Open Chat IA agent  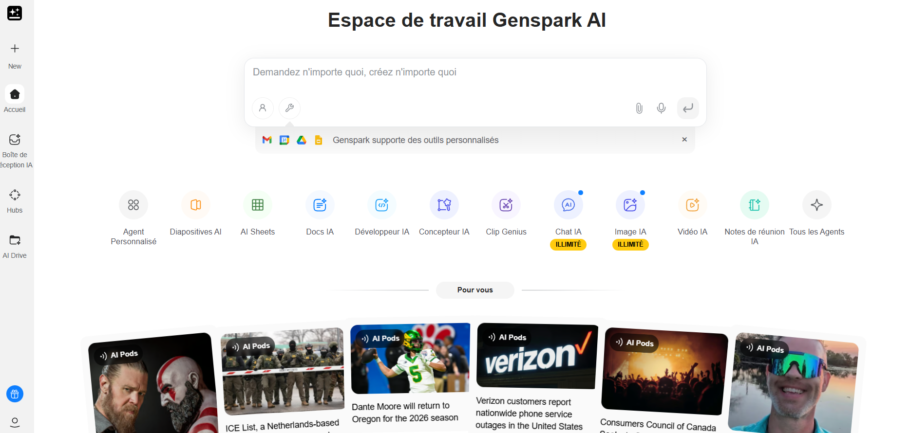tap(569, 214)
